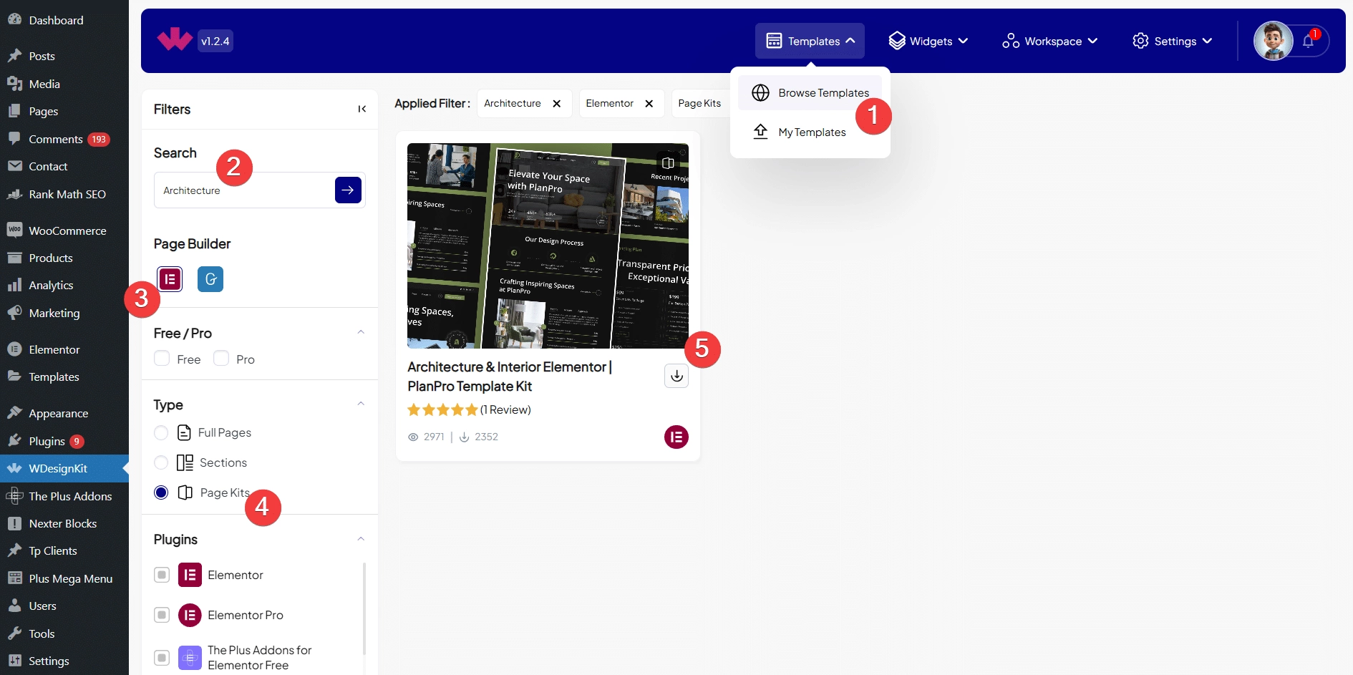Submit search with the blue arrow button
The height and width of the screenshot is (675, 1353).
click(x=348, y=190)
